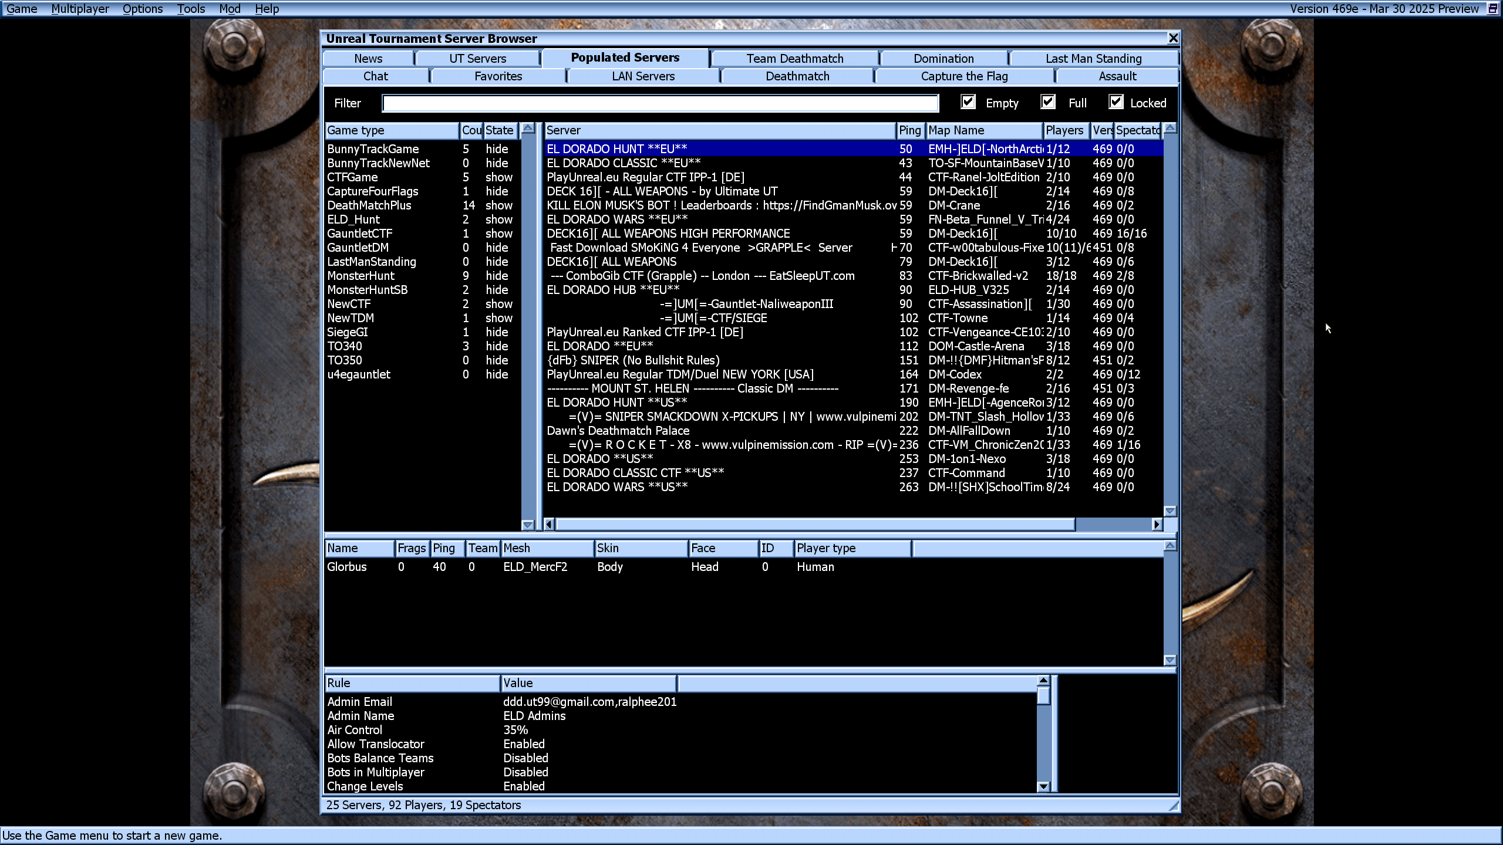Select EL DORADO HUB **EU** server
This screenshot has width=1503, height=845.
click(x=854, y=290)
